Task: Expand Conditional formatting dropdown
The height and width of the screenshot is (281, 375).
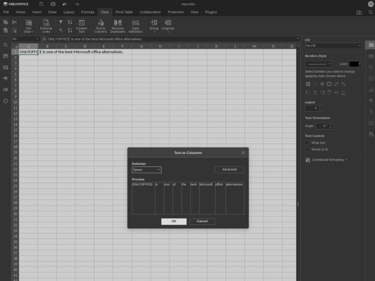Action: click(346, 160)
